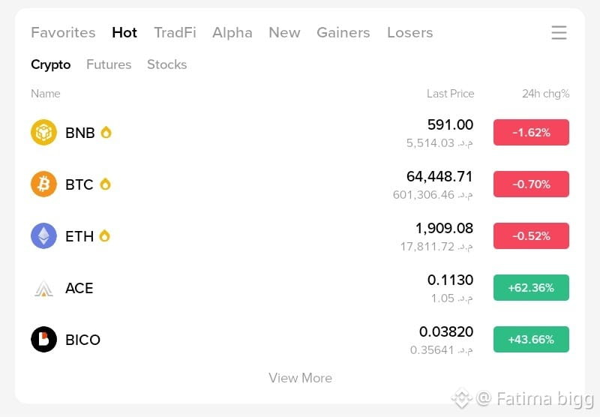This screenshot has height=417, width=600.
Task: Sort by the 24h chg% column header
Action: (x=546, y=94)
